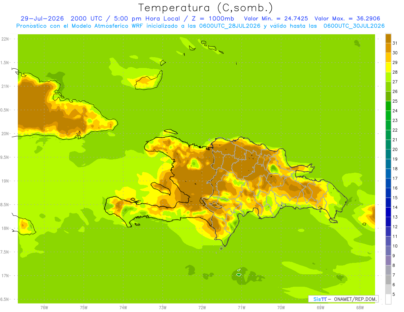Select the '0600UTC_30JUL2026' valid-until time
The image size is (404, 312).
354,26
